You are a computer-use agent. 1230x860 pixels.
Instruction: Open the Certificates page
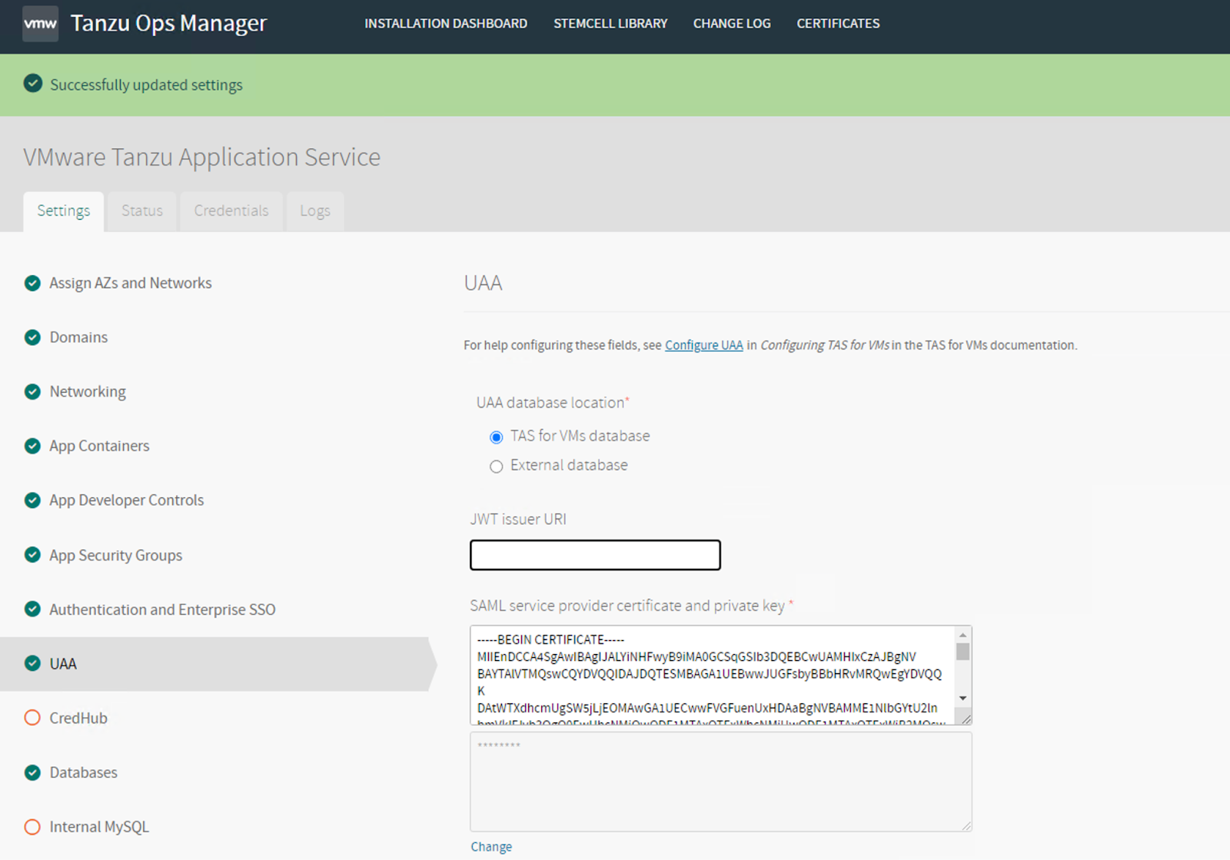pos(838,24)
